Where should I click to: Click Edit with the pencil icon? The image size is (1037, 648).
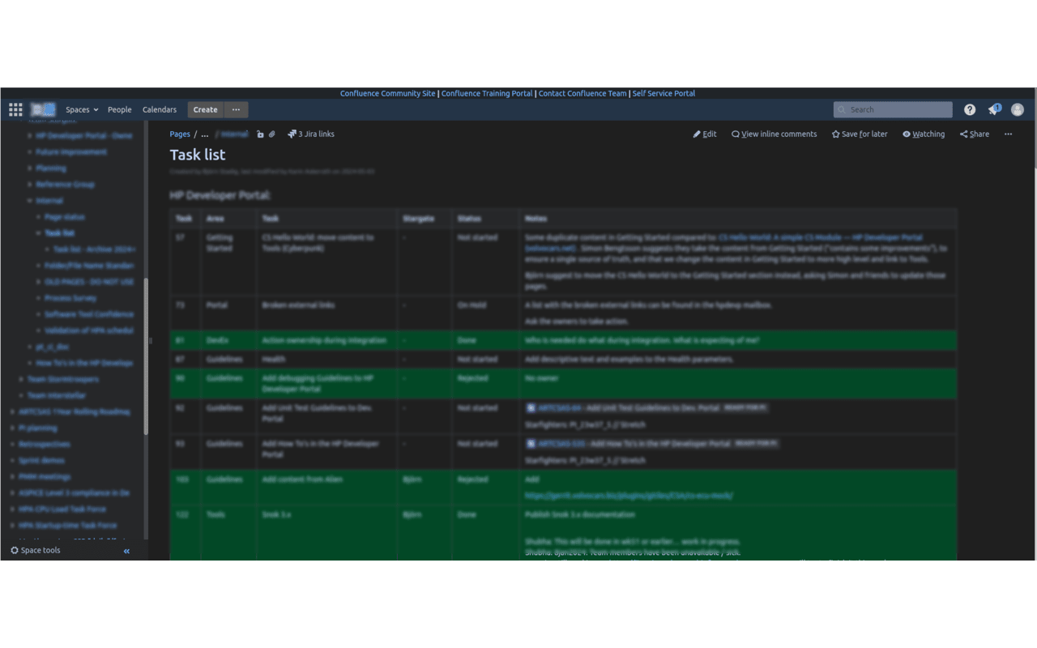coord(705,134)
